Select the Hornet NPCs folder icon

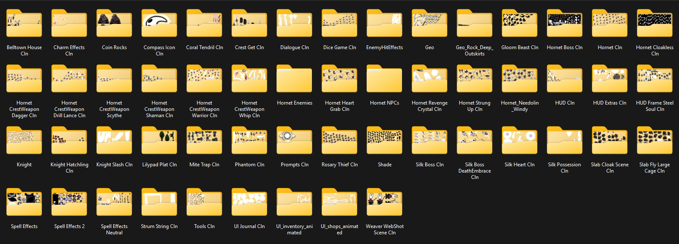384,79
